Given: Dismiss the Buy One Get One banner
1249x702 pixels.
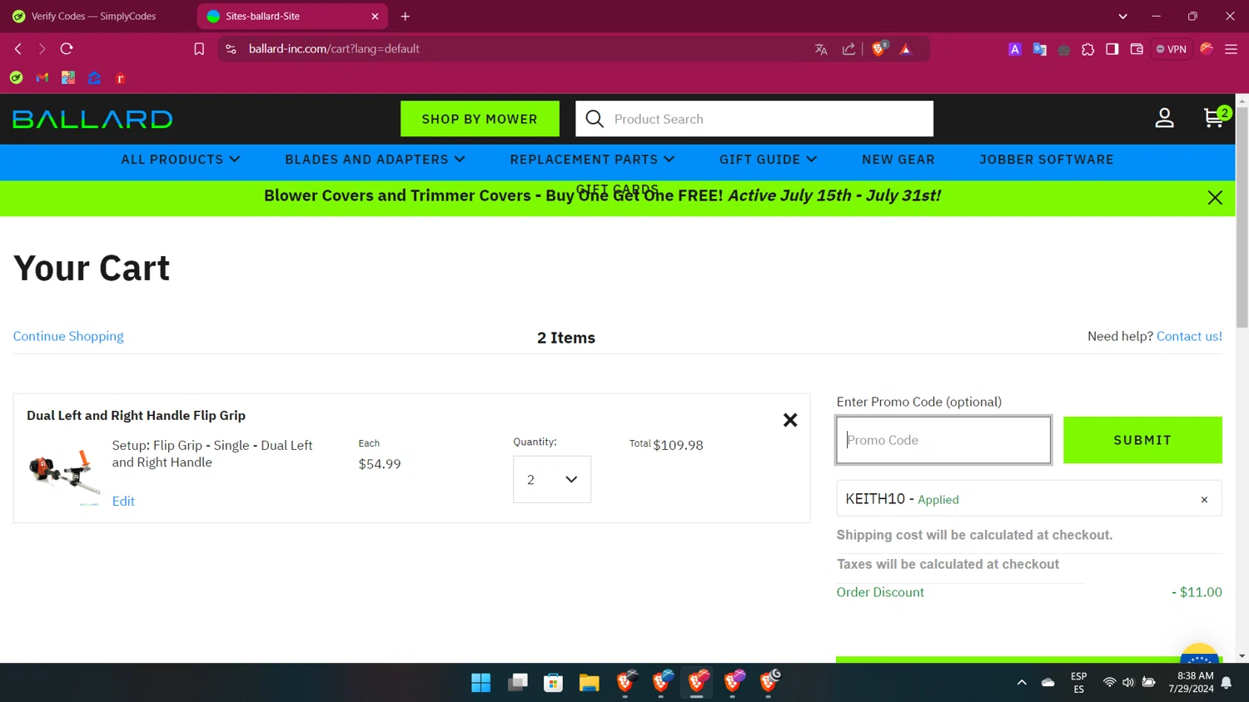Looking at the screenshot, I should [x=1215, y=198].
